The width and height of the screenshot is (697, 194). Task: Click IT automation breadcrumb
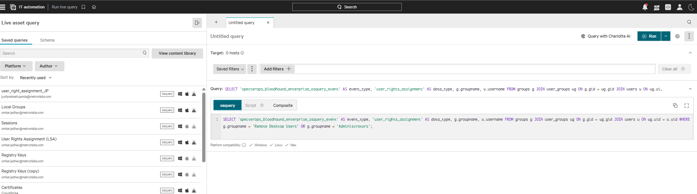(32, 7)
